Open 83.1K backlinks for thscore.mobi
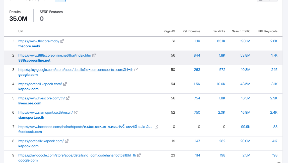288x163 pixels. click(221, 41)
